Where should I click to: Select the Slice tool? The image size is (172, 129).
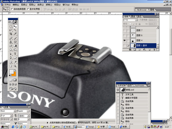pyautogui.click(x=15, y=34)
